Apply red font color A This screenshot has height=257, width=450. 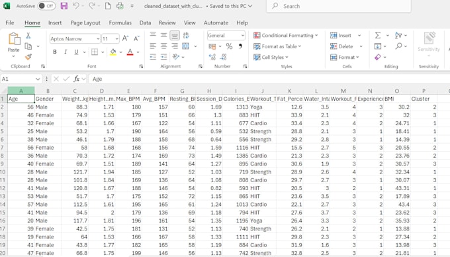point(130,52)
